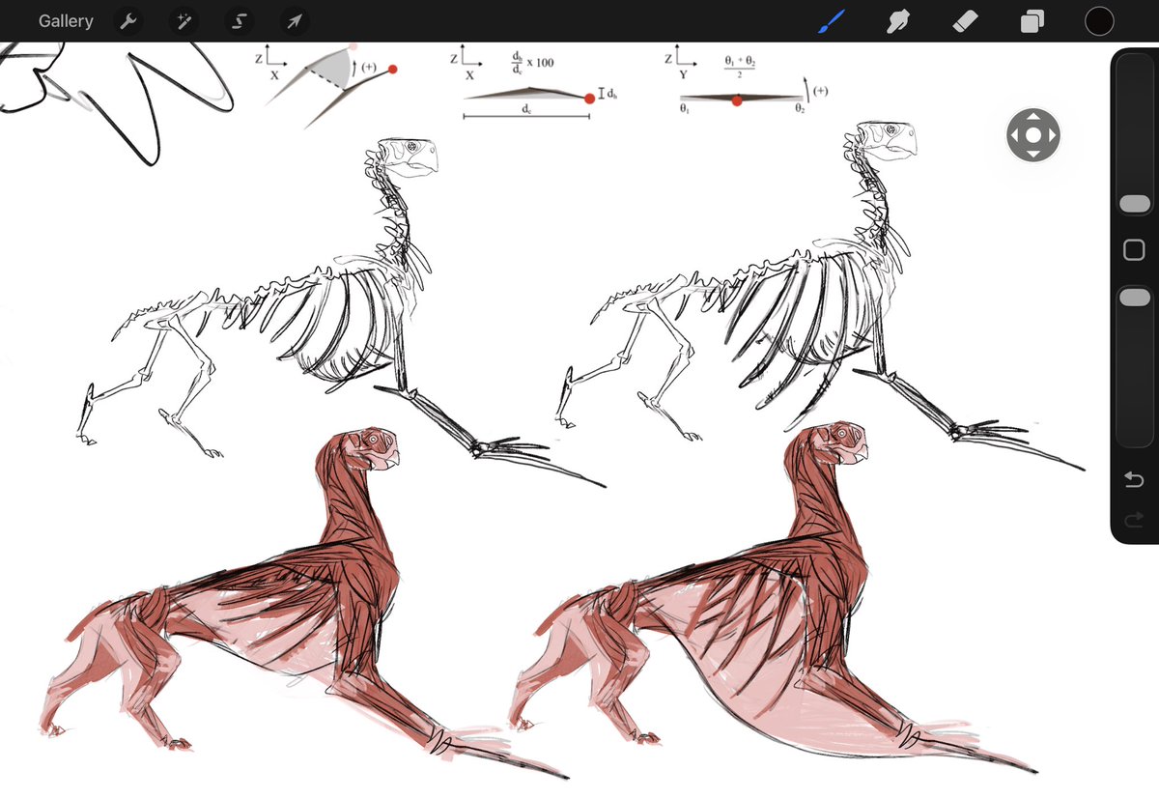Select the Smudge tool
1159x799 pixels.
[x=900, y=20]
